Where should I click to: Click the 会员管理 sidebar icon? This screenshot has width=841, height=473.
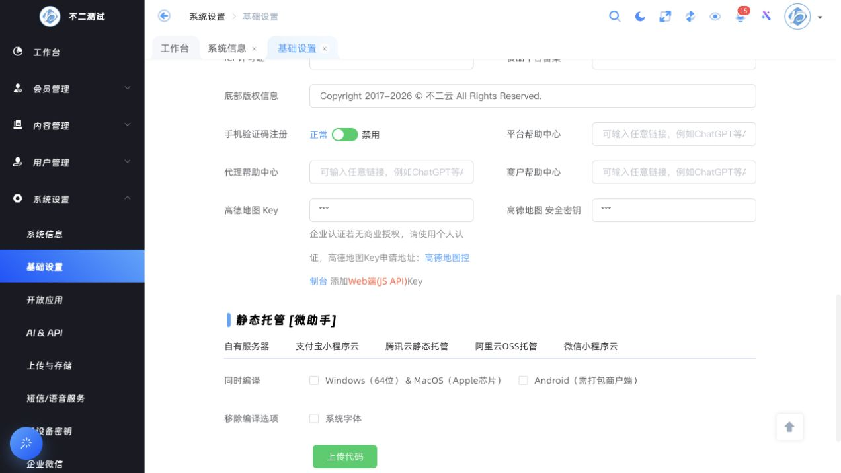[18, 89]
